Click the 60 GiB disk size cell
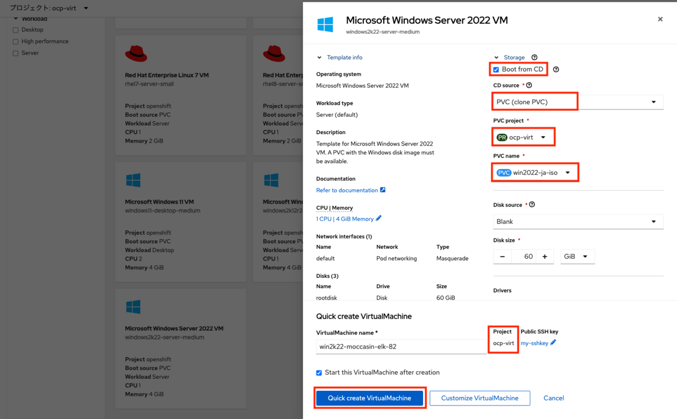This screenshot has height=419, width=677. click(446, 298)
